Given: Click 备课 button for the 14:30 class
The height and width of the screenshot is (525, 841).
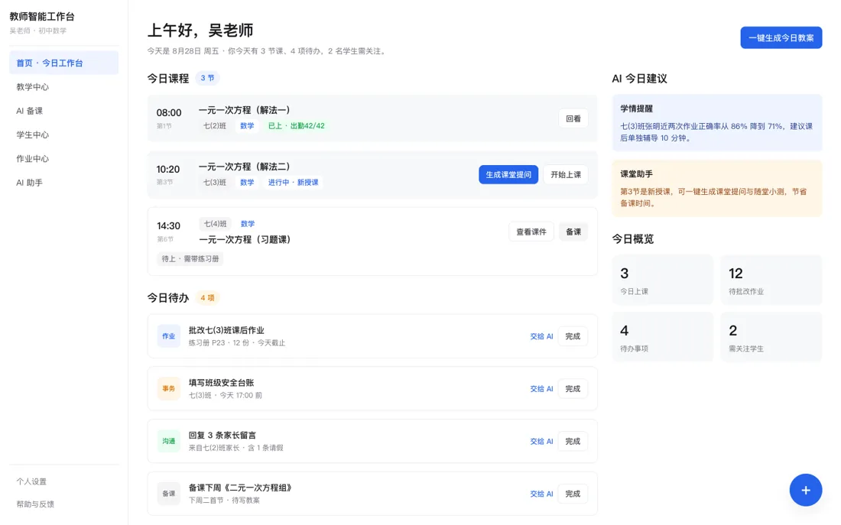Looking at the screenshot, I should tap(573, 232).
